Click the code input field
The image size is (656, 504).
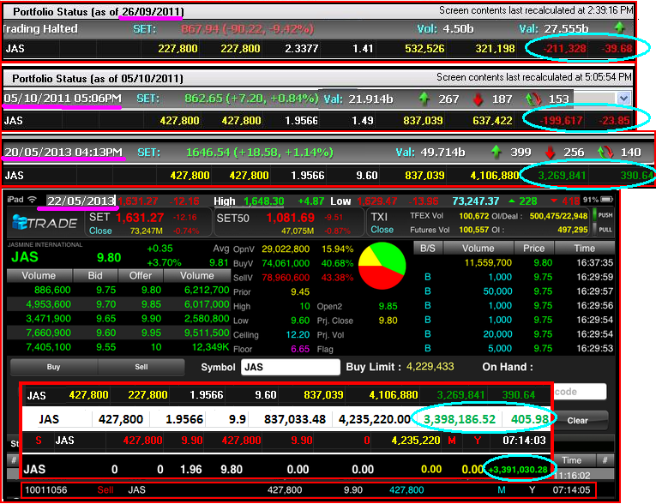581,392
